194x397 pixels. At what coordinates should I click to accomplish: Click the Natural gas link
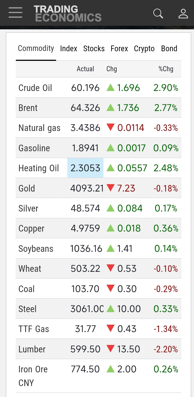pyautogui.click(x=39, y=128)
